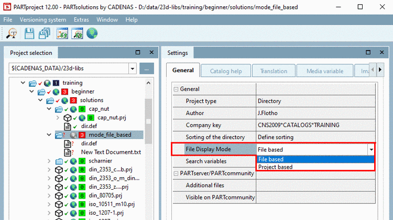Click the Additional files row label
Screen dimensions: 393x220
[x=205, y=186]
